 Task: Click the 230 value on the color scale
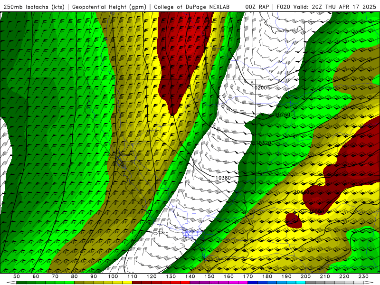pos(363,276)
